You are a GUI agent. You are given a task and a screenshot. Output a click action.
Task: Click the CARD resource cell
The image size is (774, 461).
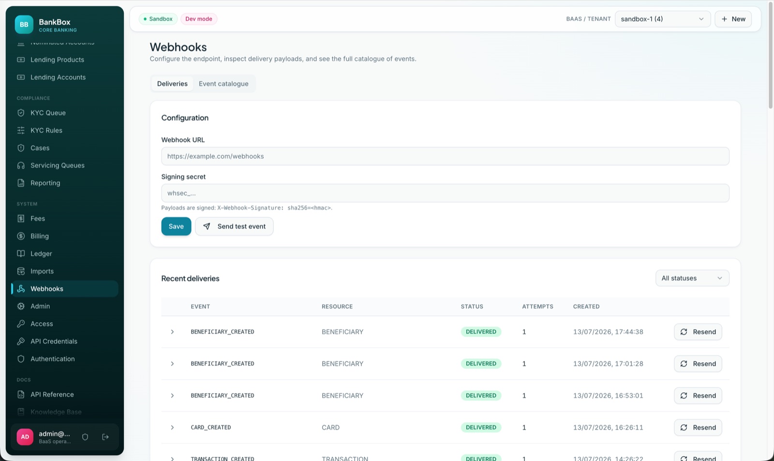pos(330,428)
